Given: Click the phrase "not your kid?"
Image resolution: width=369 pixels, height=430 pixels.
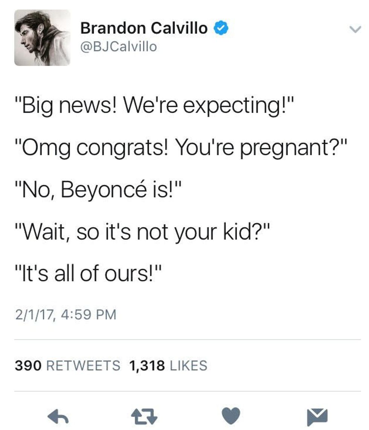Looking at the screenshot, I should point(208,233).
